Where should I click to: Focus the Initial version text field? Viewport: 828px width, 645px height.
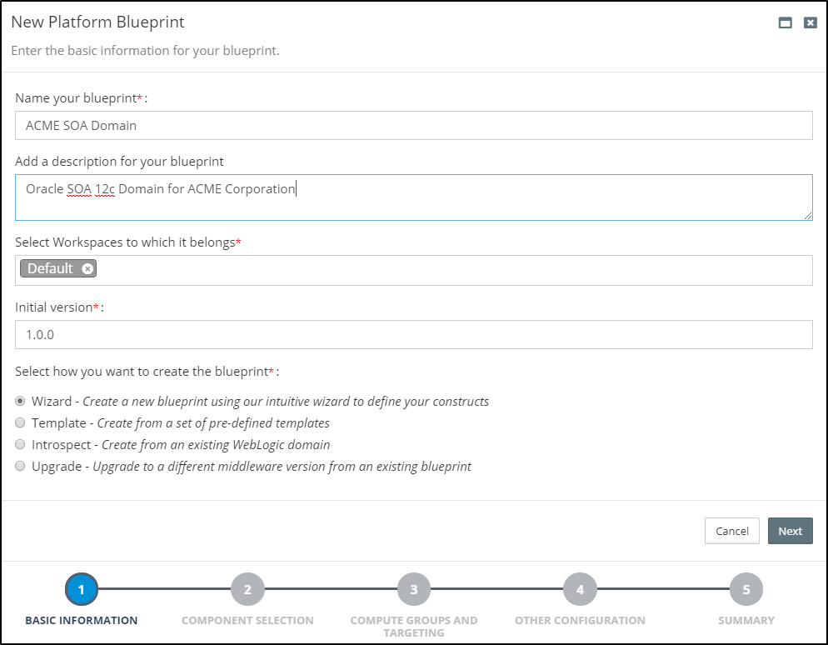tap(413, 334)
